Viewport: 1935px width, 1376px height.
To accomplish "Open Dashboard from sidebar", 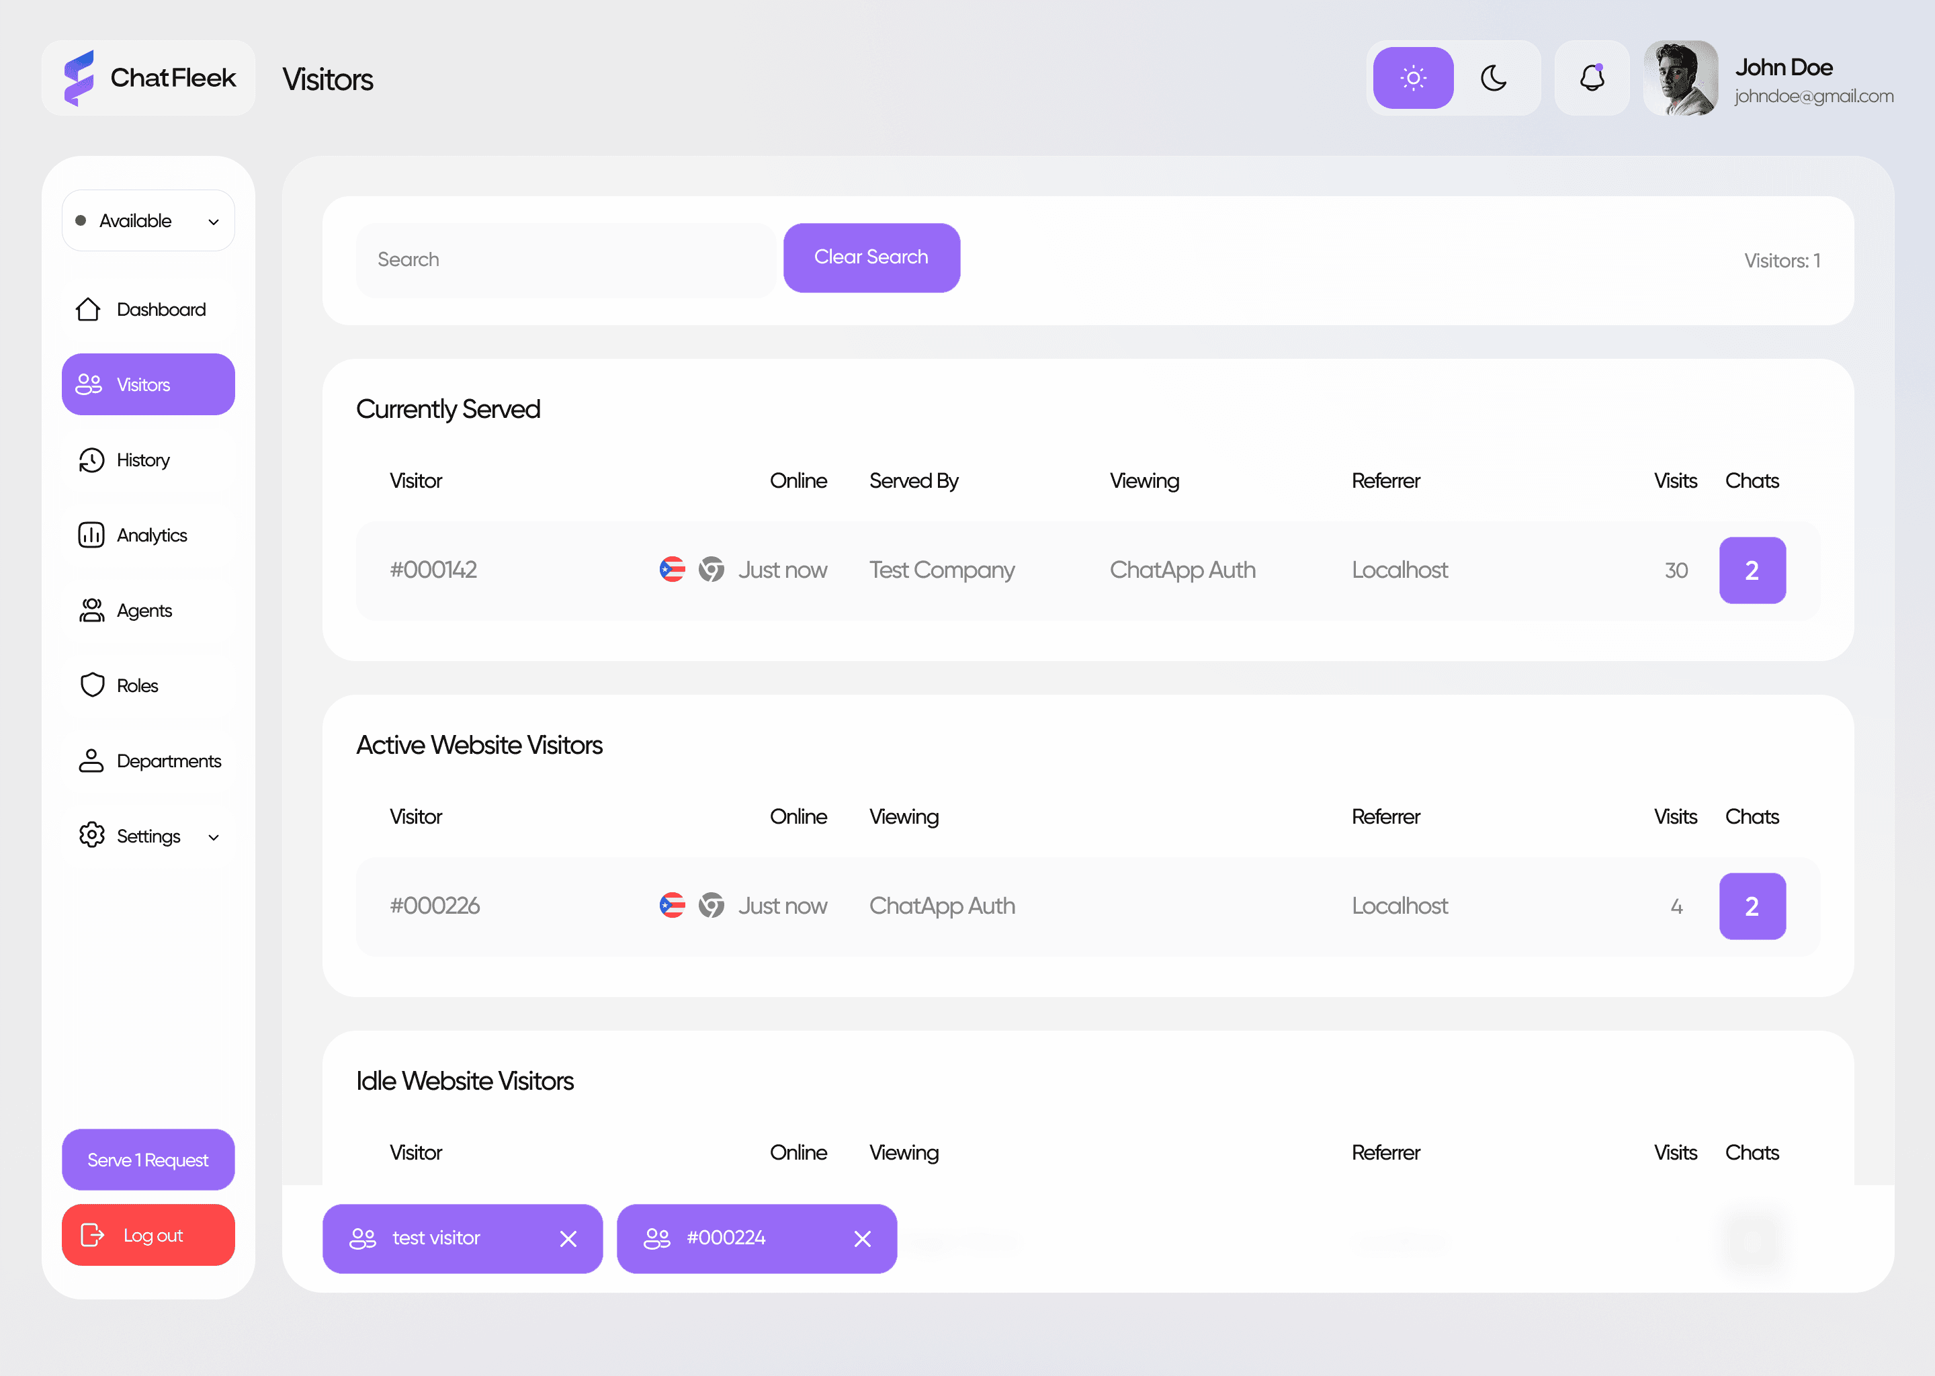I will [148, 309].
